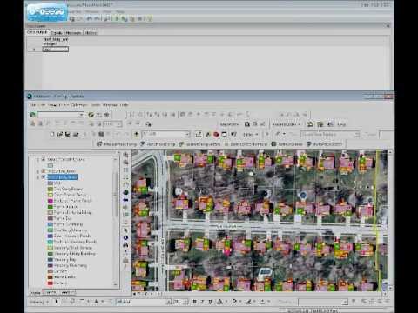Click the selected result cell in top window grid
The width and height of the screenshot is (418, 313).
[56, 50]
